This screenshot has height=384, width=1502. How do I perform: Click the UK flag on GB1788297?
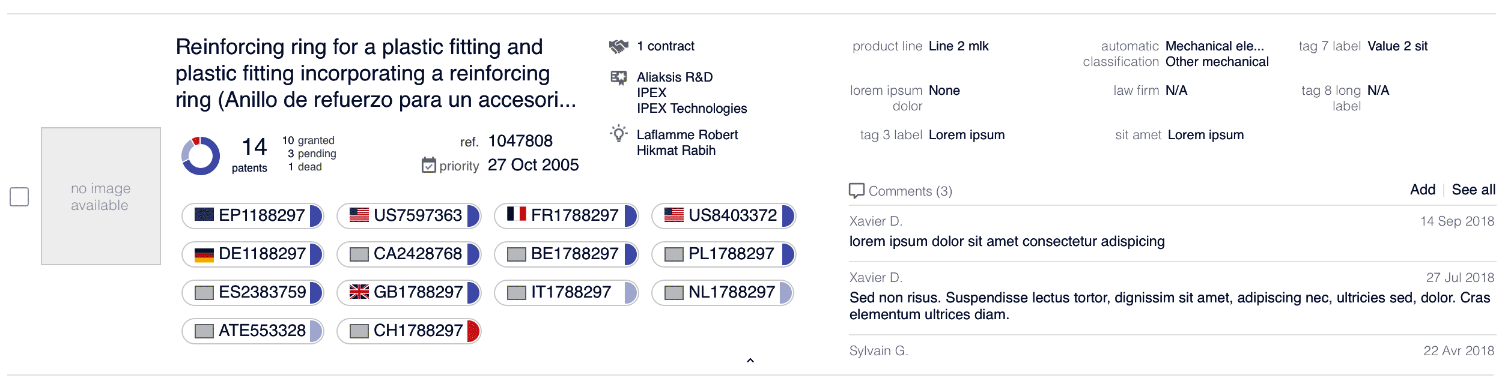[359, 292]
